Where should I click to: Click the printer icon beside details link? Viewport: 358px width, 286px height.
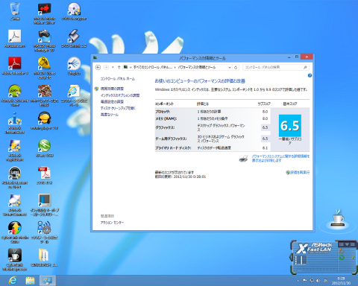click(x=244, y=159)
